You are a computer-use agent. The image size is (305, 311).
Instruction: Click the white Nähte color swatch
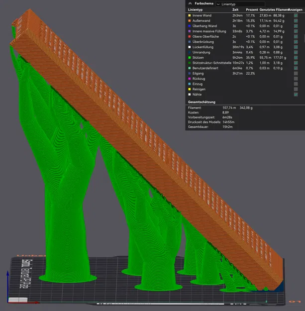pyautogui.click(x=190, y=95)
